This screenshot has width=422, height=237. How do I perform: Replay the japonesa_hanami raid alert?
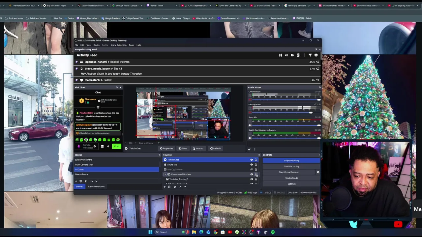tap(317, 62)
